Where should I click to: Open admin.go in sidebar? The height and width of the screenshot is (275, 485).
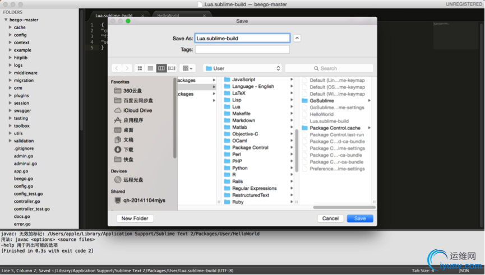(24, 156)
